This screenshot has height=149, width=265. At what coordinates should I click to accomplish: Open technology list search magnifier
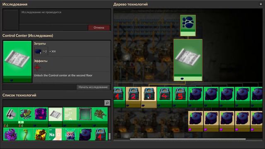pos(107,103)
